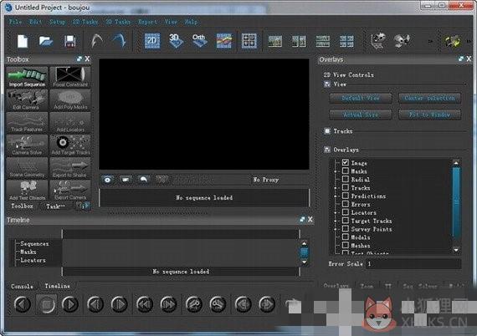Enable the Target Tracks overlay checkbox
Image resolution: width=477 pixels, height=336 pixels.
coord(346,221)
